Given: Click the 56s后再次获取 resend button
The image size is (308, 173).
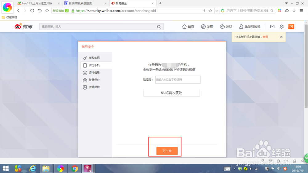Looking at the screenshot, I should click(x=171, y=93).
